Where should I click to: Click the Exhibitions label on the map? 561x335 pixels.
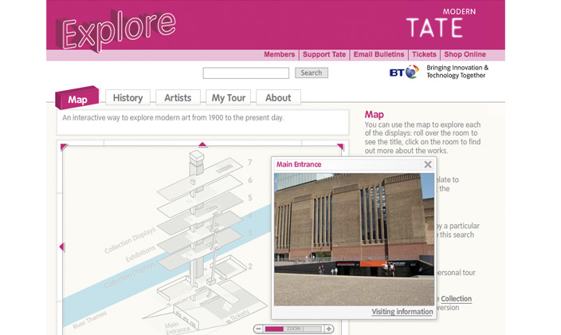pyautogui.click(x=140, y=254)
